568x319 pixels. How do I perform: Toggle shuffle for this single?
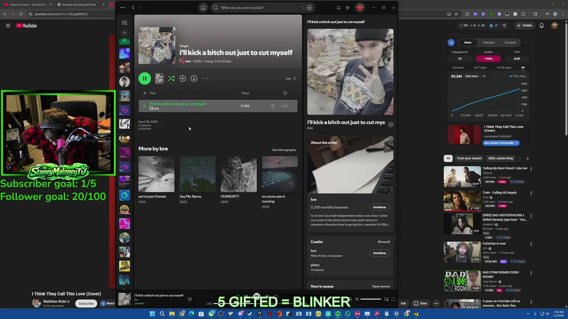171,78
